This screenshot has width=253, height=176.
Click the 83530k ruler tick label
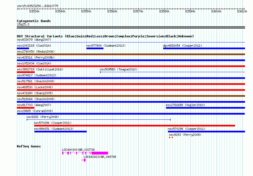click(x=34, y=11)
